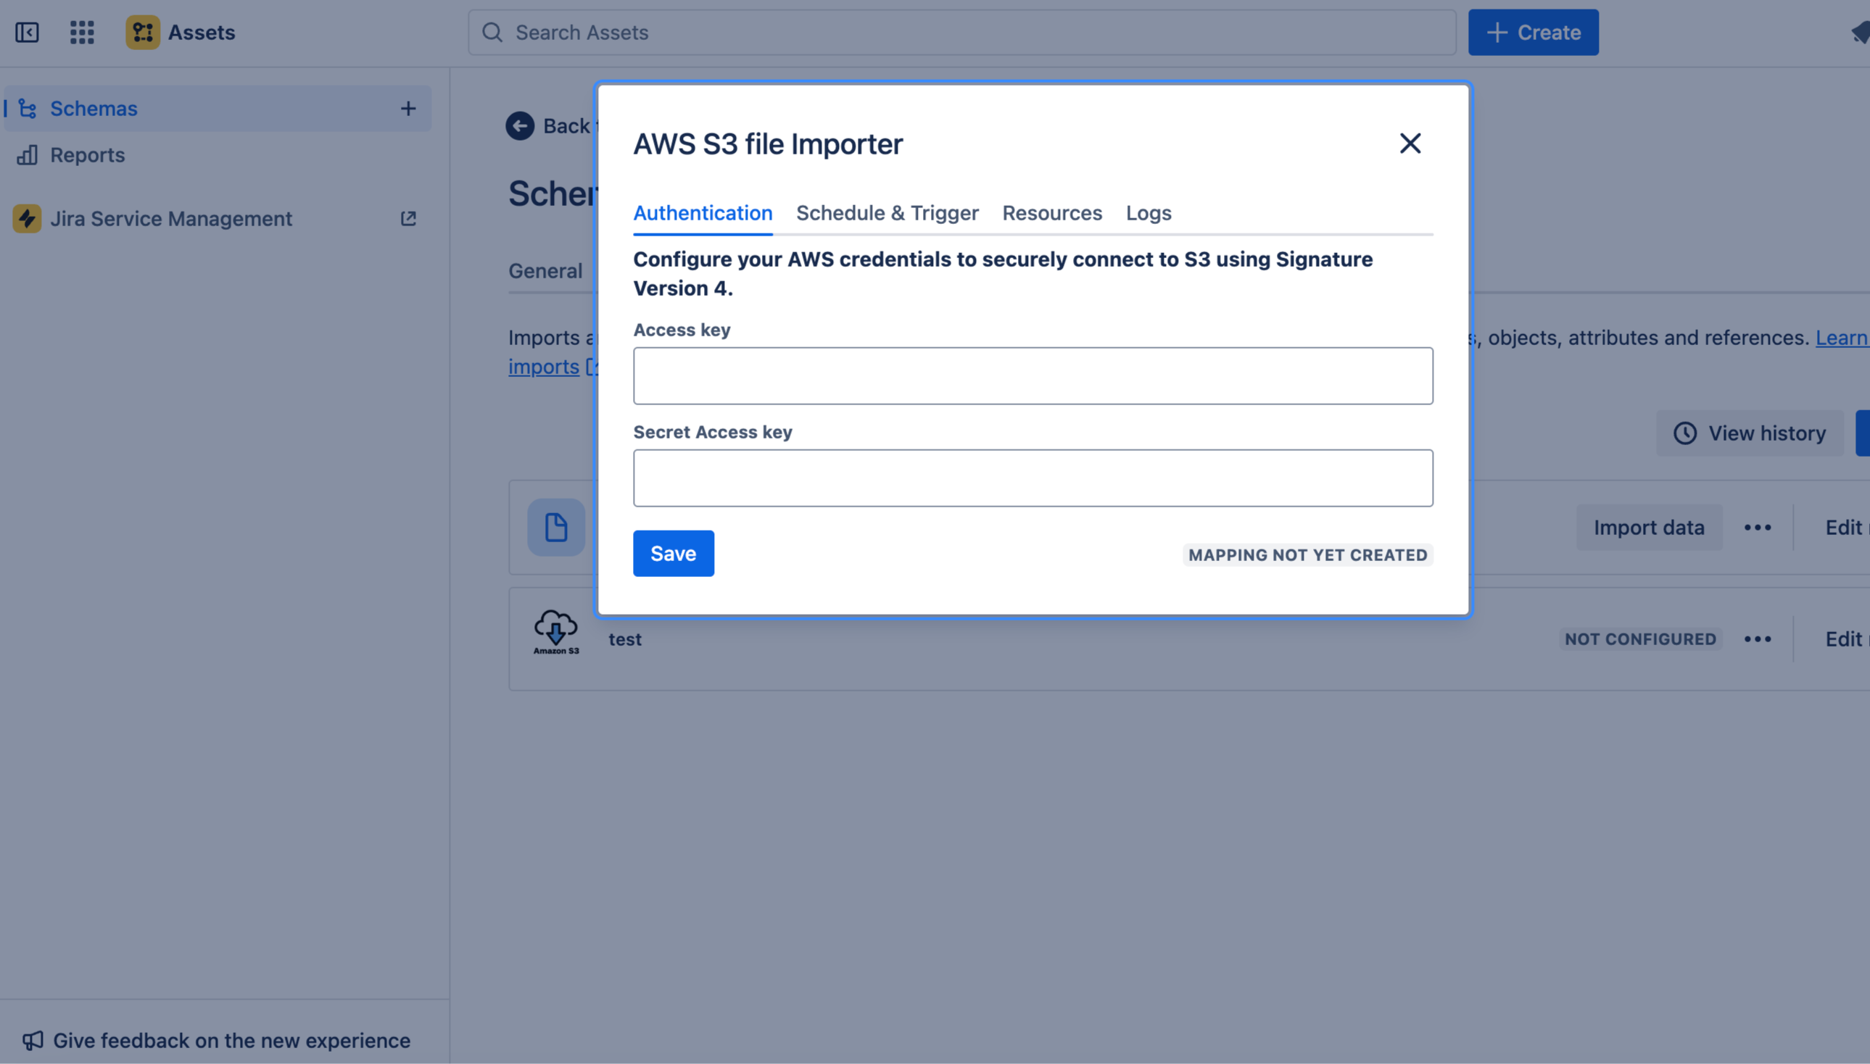Collapse the left navigation sidebar
The image size is (1870, 1064).
coord(27,32)
